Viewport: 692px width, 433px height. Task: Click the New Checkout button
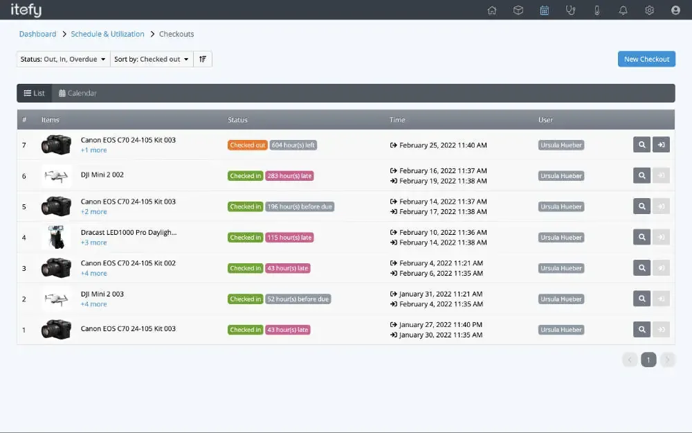[x=646, y=59]
